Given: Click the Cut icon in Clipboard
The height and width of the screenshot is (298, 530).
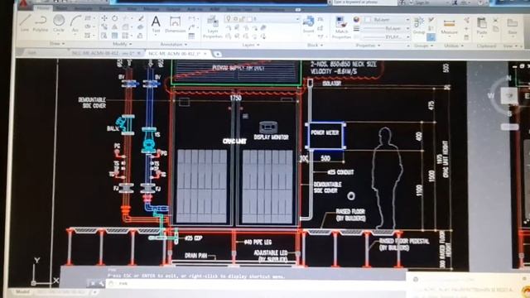Looking at the screenshot, I should tap(495, 20).
